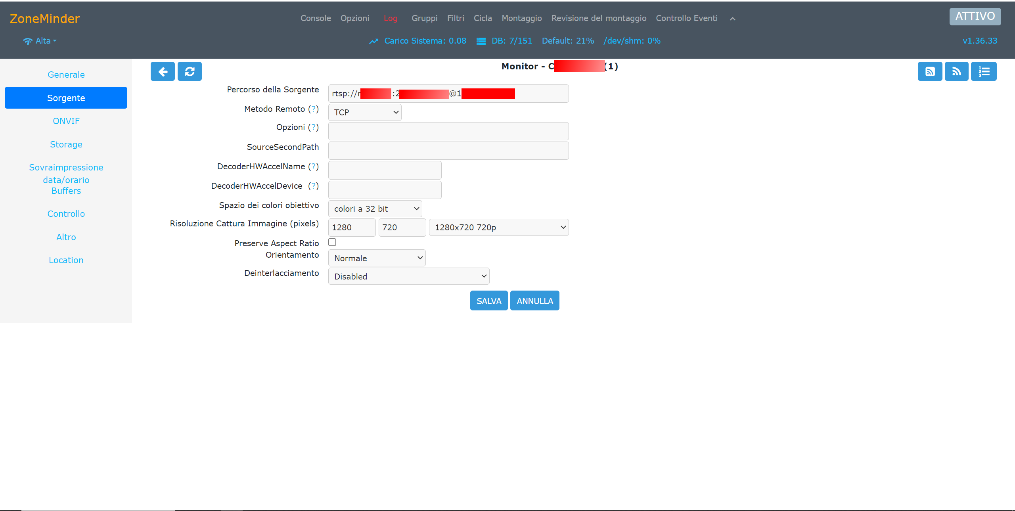1015x511 pixels.
Task: Open the 1280x720 720p resolution dropdown
Action: pyautogui.click(x=499, y=228)
